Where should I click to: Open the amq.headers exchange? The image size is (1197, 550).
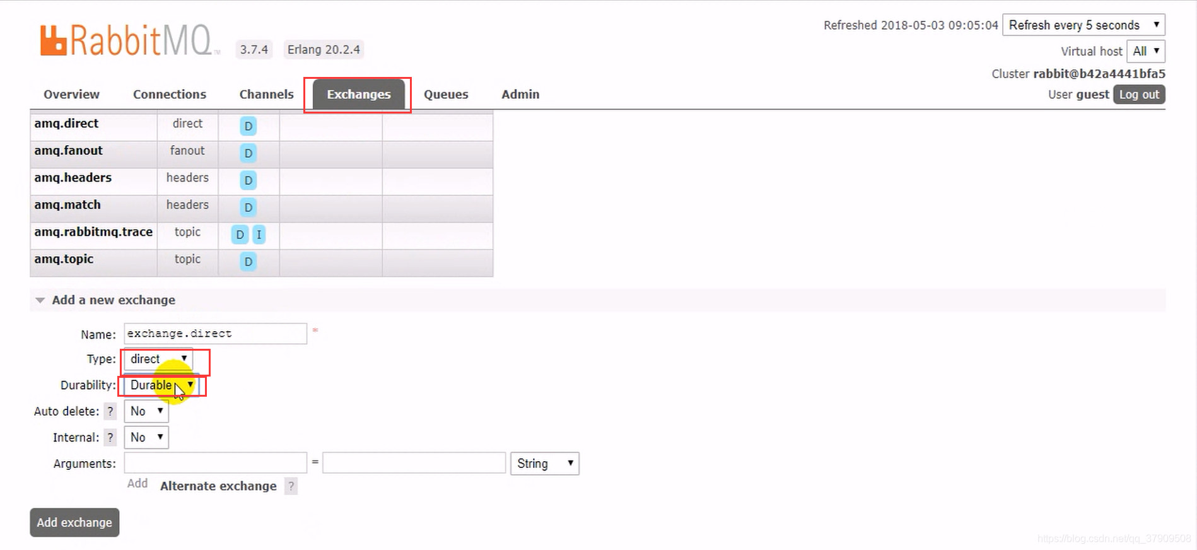(x=73, y=178)
